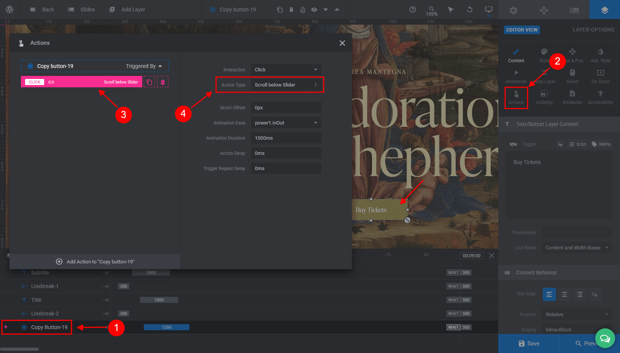This screenshot has width=620, height=353.
Task: Duplicate the Scroll below Slider action
Action: (149, 82)
